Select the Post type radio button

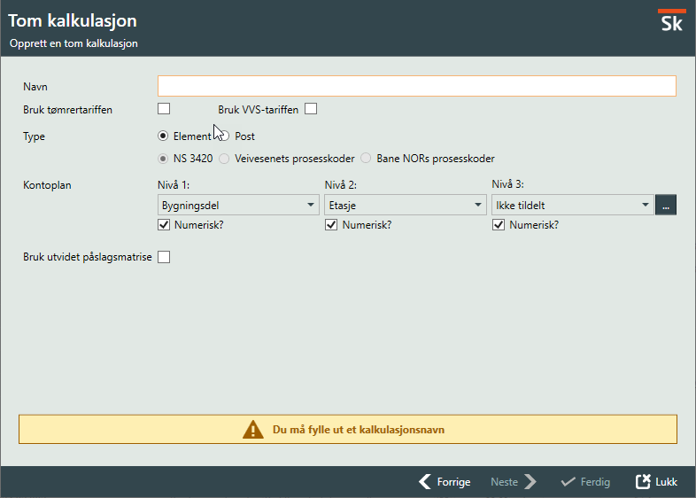point(224,136)
